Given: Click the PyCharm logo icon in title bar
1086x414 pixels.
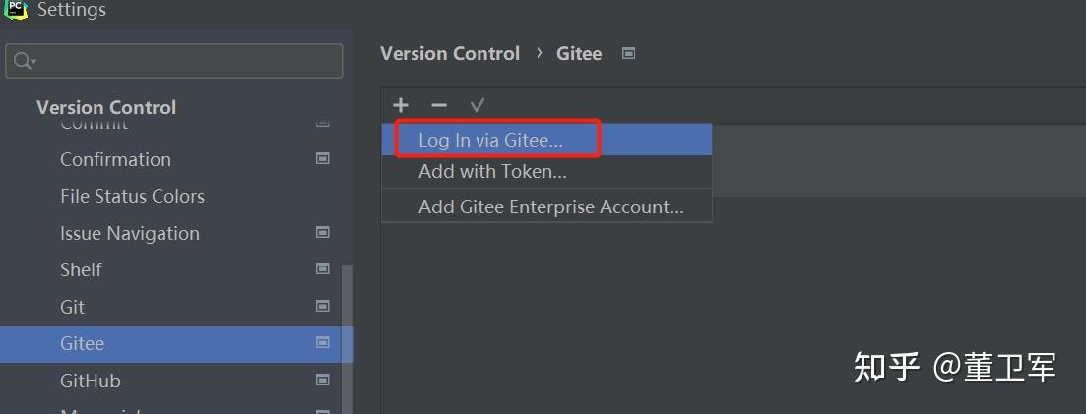Looking at the screenshot, I should (16, 9).
